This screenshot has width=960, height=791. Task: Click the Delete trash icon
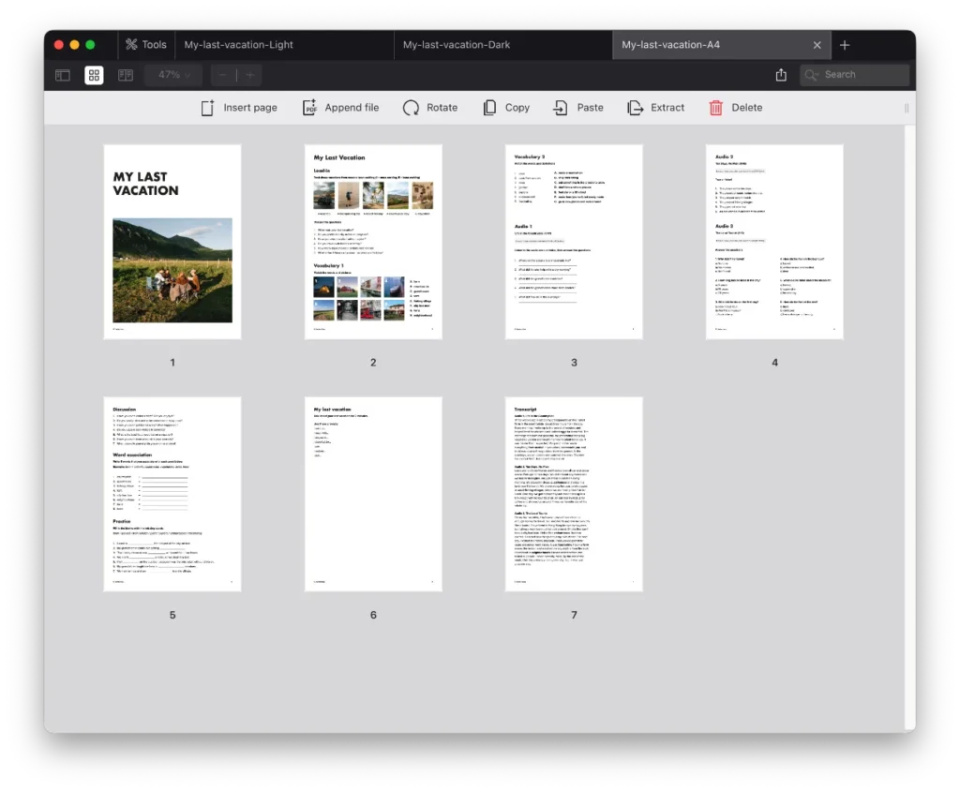point(714,107)
